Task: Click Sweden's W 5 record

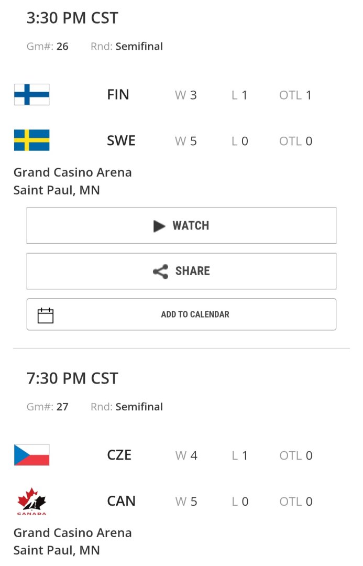Action: pyautogui.click(x=186, y=141)
